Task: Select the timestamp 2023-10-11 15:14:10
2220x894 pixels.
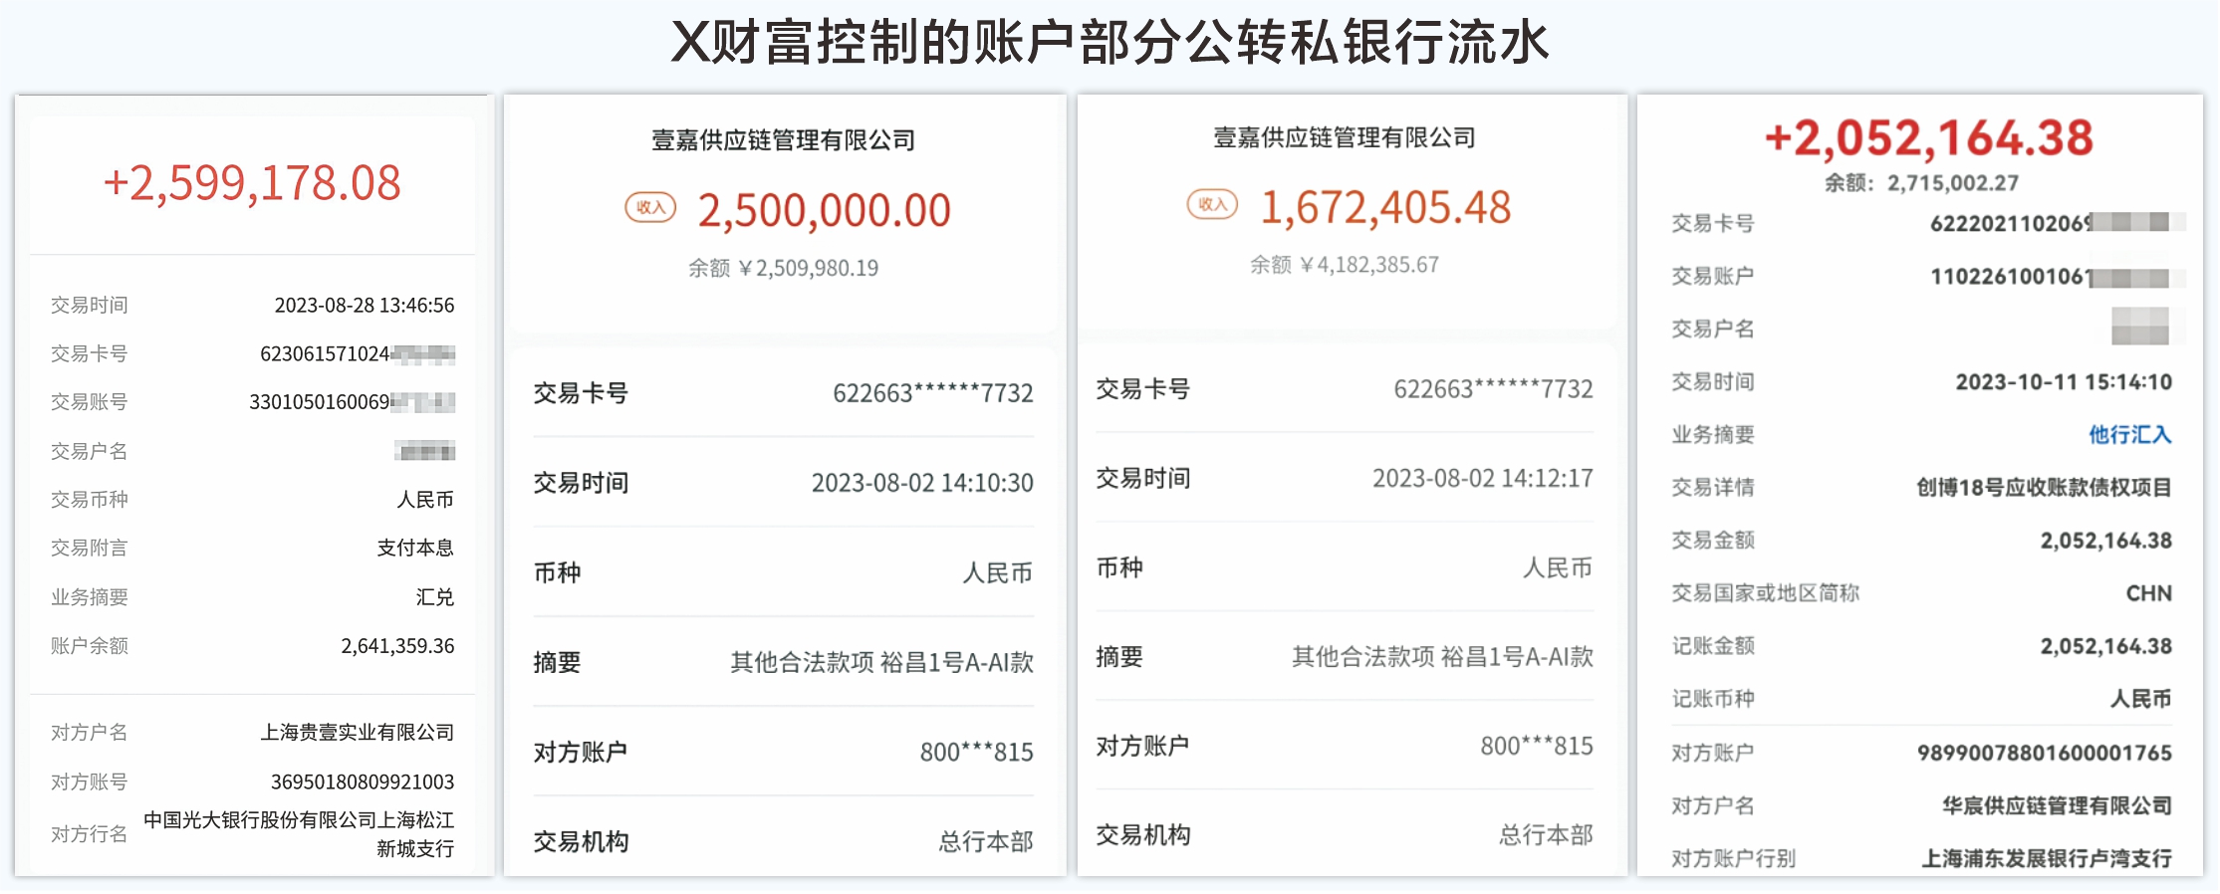Action: click(x=2063, y=382)
